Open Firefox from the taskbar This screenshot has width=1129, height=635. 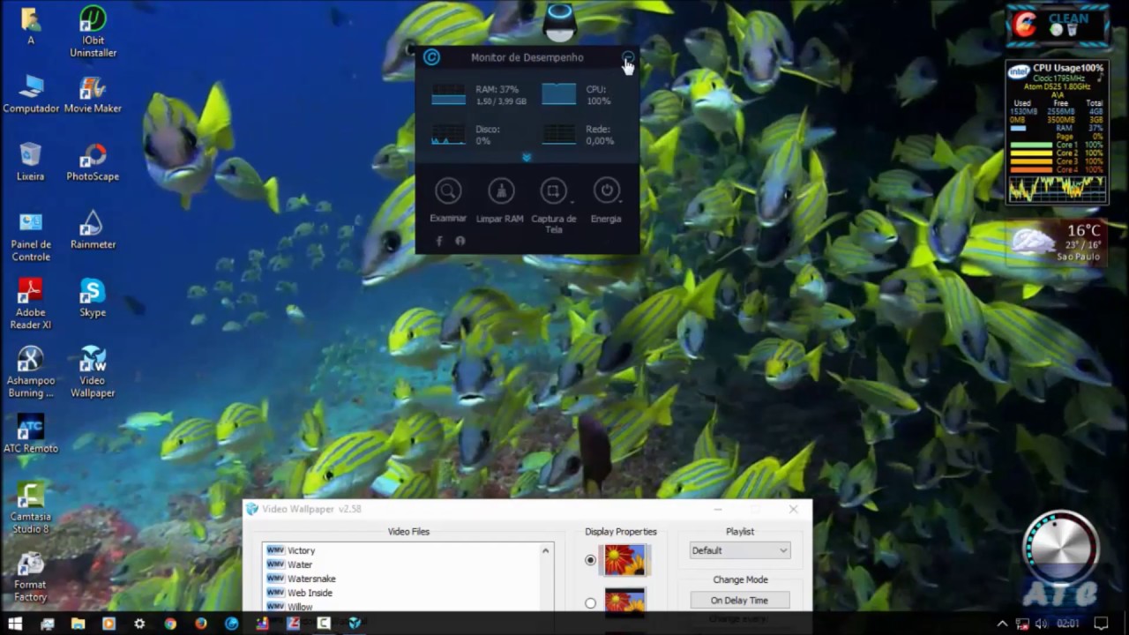[x=201, y=624]
